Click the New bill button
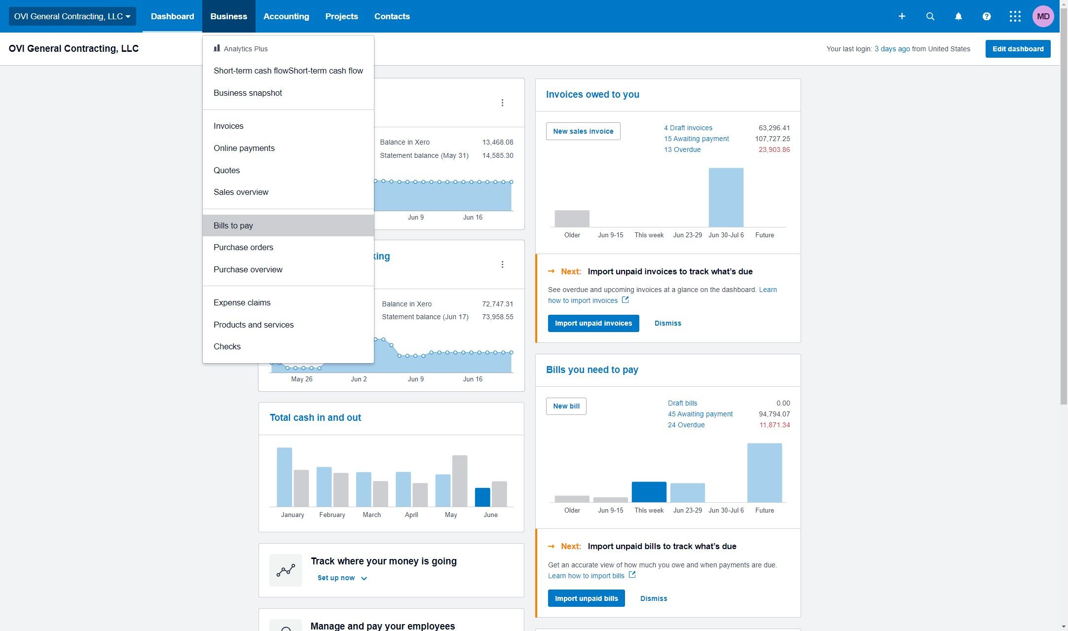1068x631 pixels. pyautogui.click(x=566, y=406)
